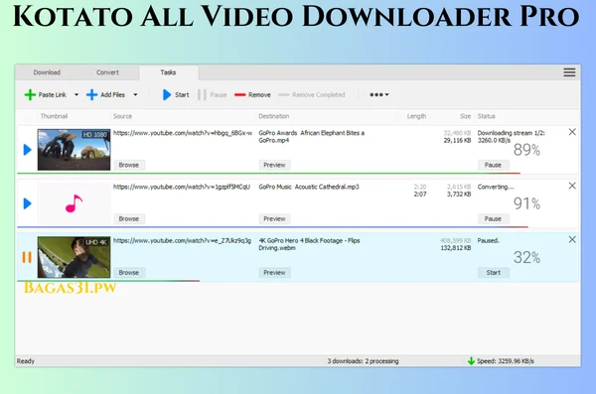Screen dimensions: 596x394
Task: Click the Thumbnail column header
Action: (x=54, y=116)
